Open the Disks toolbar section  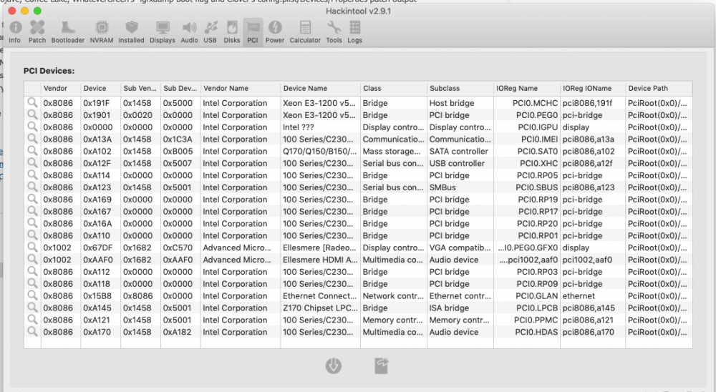coord(231,32)
